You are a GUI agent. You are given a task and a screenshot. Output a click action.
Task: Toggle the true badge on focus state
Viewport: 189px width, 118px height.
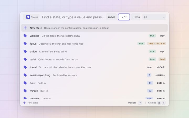coord(141,44)
